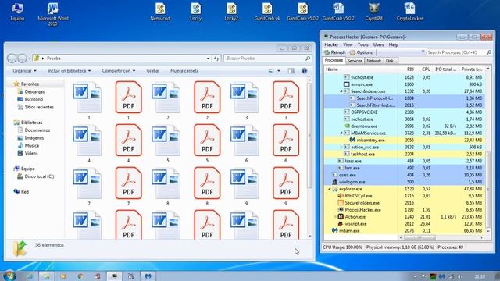Collapse the SearchIndexer.exe process tree
Image resolution: width=500 pixels, height=281 pixels.
coord(341,91)
